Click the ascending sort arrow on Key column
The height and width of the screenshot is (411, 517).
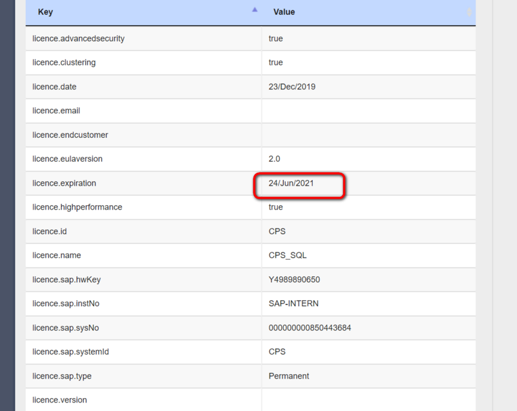point(256,10)
